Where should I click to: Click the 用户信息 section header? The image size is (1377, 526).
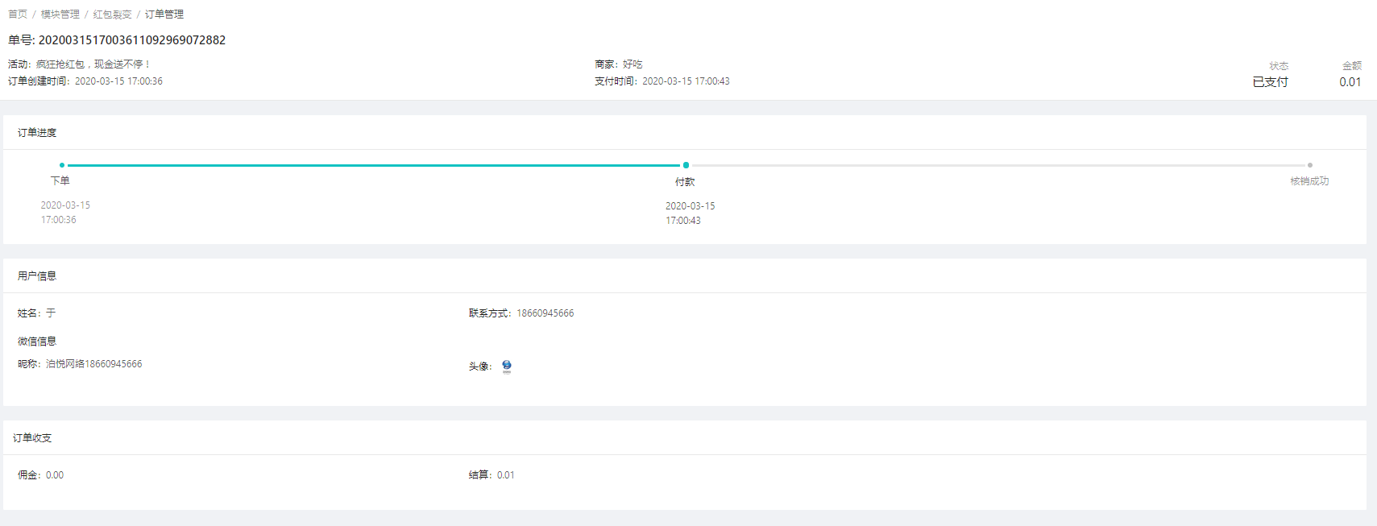pos(37,276)
